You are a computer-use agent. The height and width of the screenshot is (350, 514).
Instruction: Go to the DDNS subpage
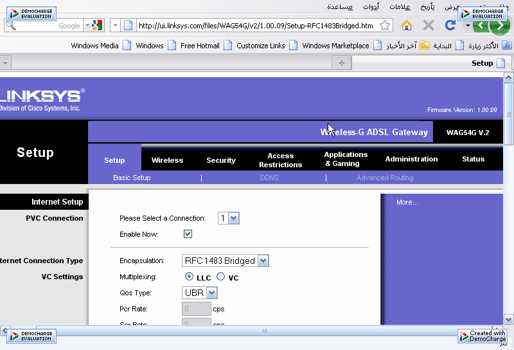[x=269, y=178]
